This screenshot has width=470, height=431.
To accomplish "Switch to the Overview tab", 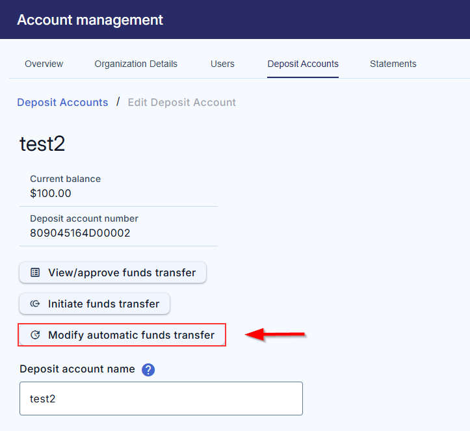I will 44,64.
